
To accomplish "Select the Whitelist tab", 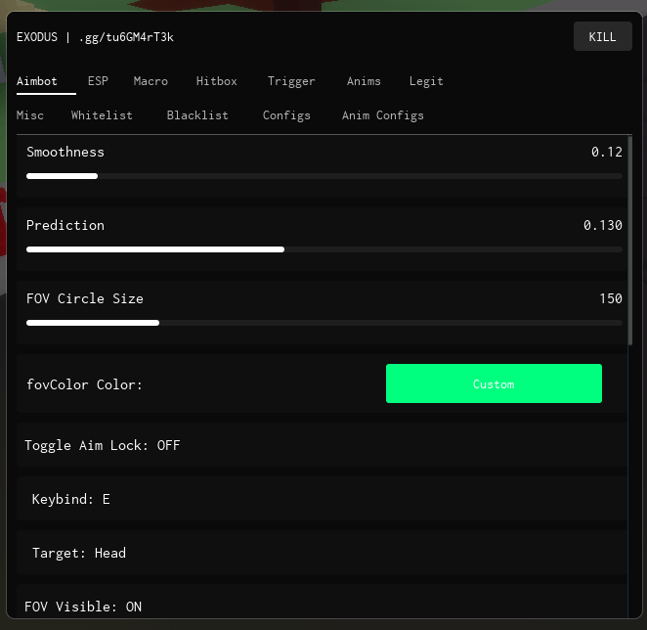I will 102,115.
